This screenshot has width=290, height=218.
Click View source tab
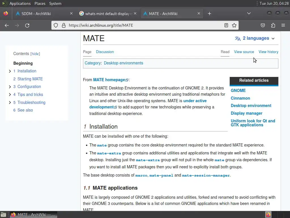coord(244,52)
